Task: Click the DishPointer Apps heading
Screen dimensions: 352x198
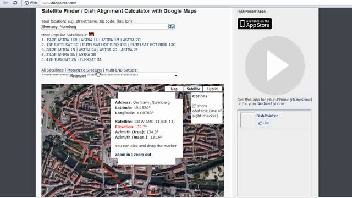Action: 251,12
